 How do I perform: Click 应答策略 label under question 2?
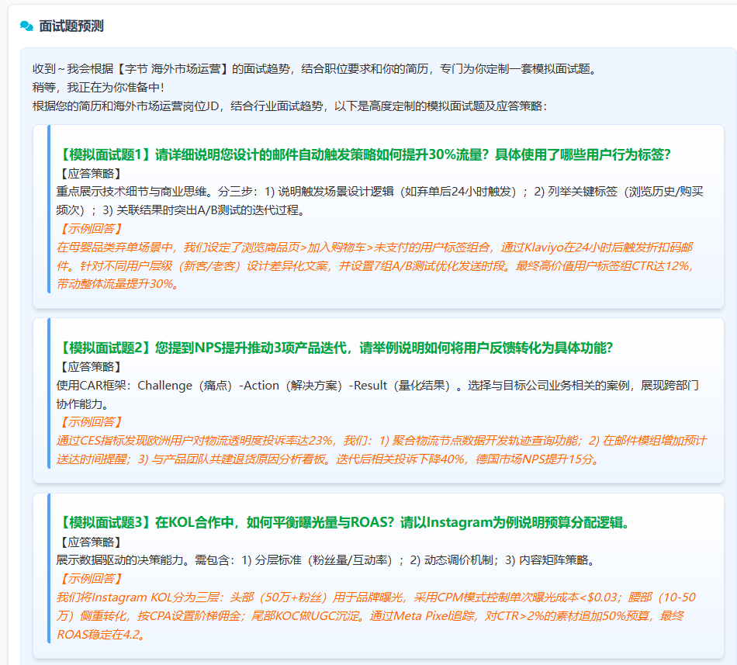coord(91,367)
